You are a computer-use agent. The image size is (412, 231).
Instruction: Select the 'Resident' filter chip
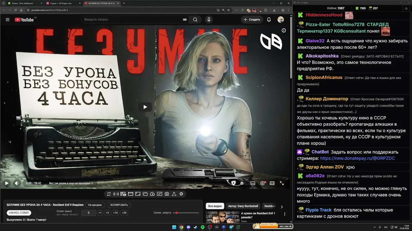270,206
